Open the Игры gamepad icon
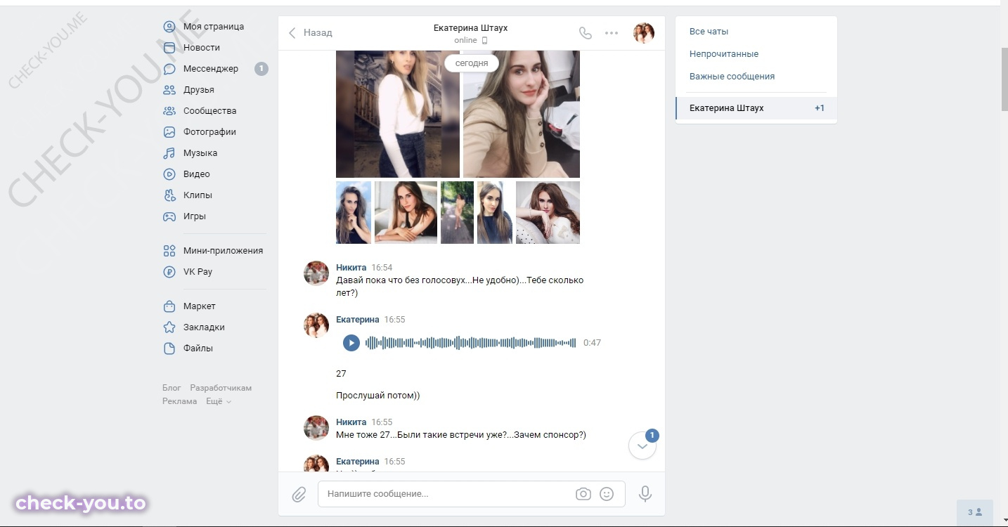Screen dimensions: 1008x527 [x=169, y=216]
